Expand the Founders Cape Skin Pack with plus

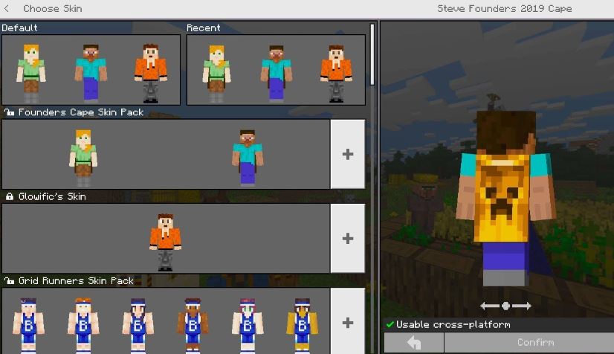click(348, 154)
